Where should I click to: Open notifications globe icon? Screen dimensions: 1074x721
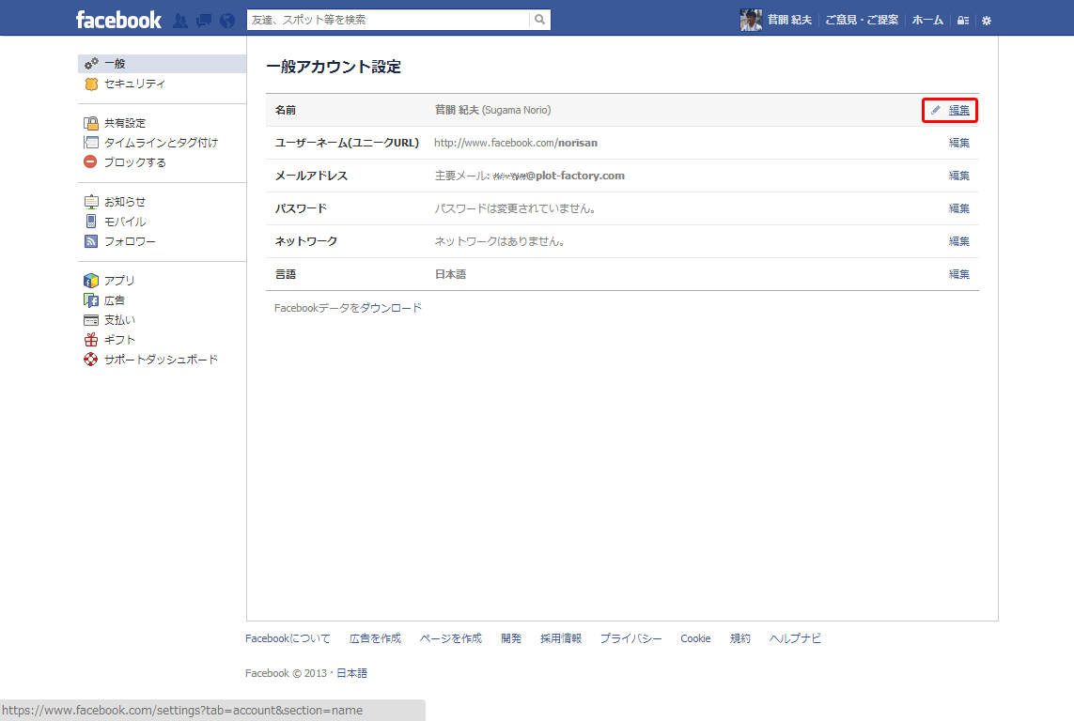(227, 21)
